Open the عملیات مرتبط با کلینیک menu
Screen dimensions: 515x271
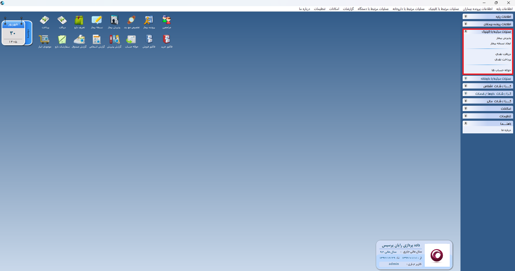(444, 9)
